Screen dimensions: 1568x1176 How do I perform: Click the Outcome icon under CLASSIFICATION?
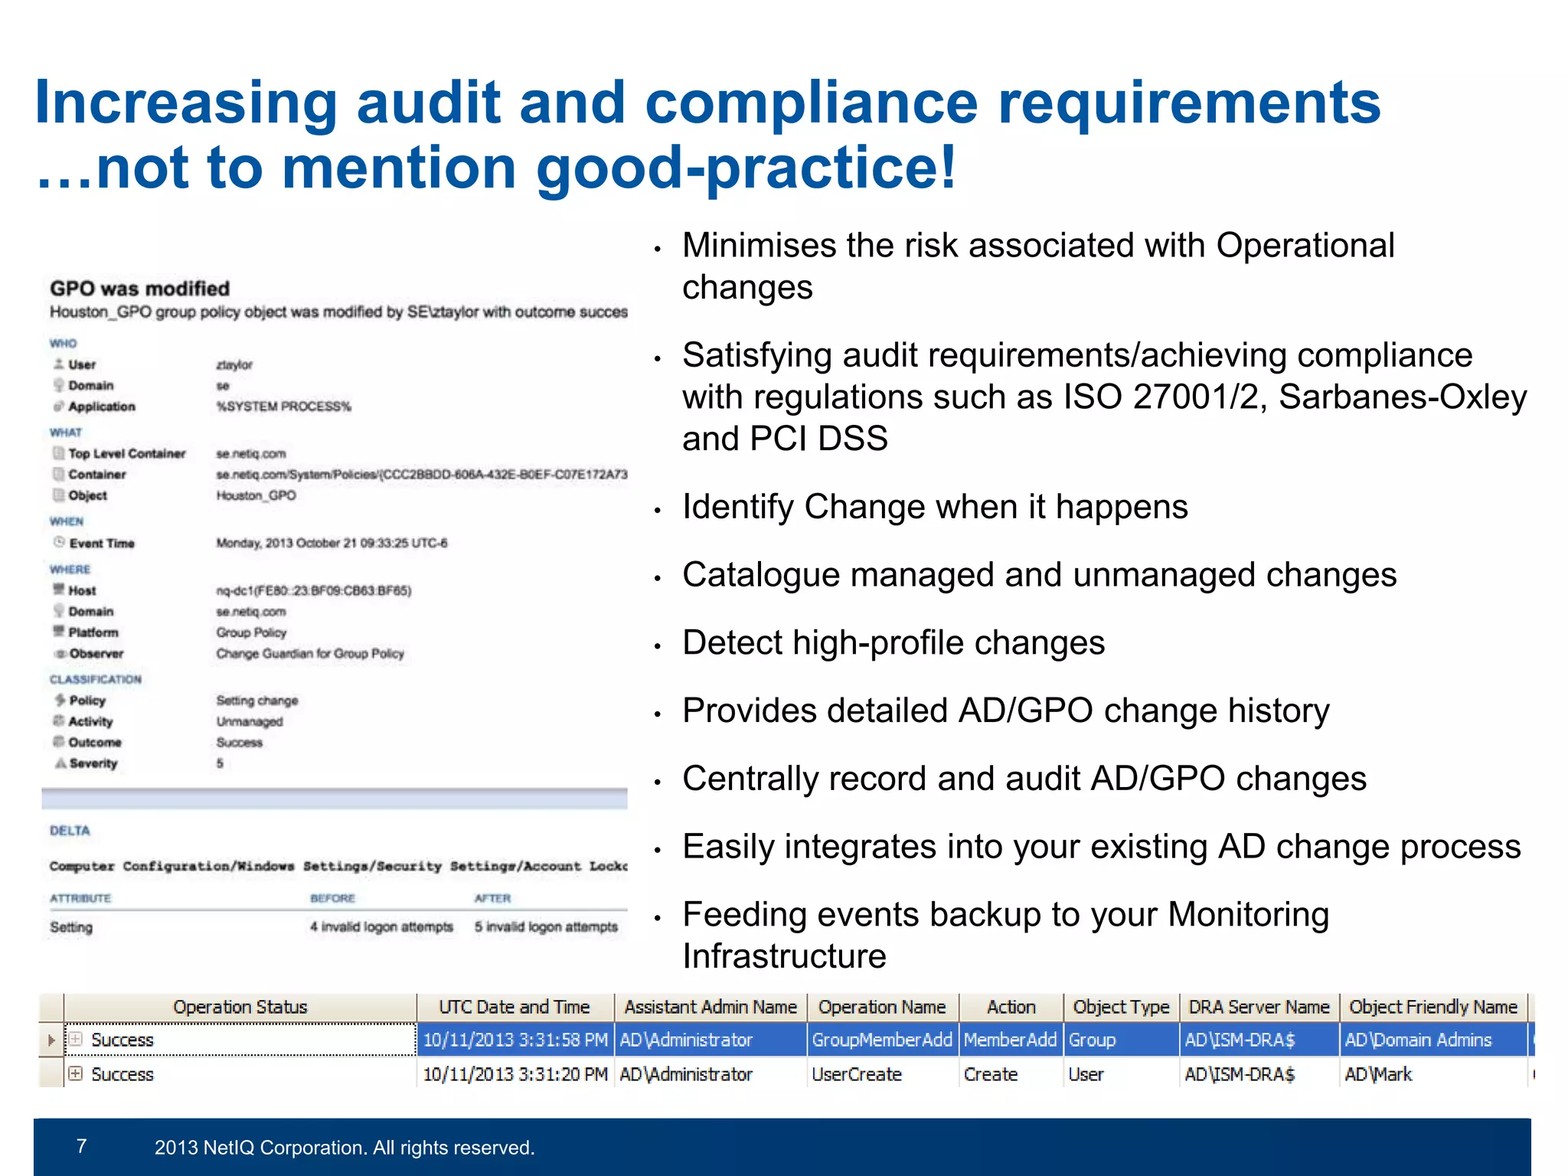pos(58,741)
